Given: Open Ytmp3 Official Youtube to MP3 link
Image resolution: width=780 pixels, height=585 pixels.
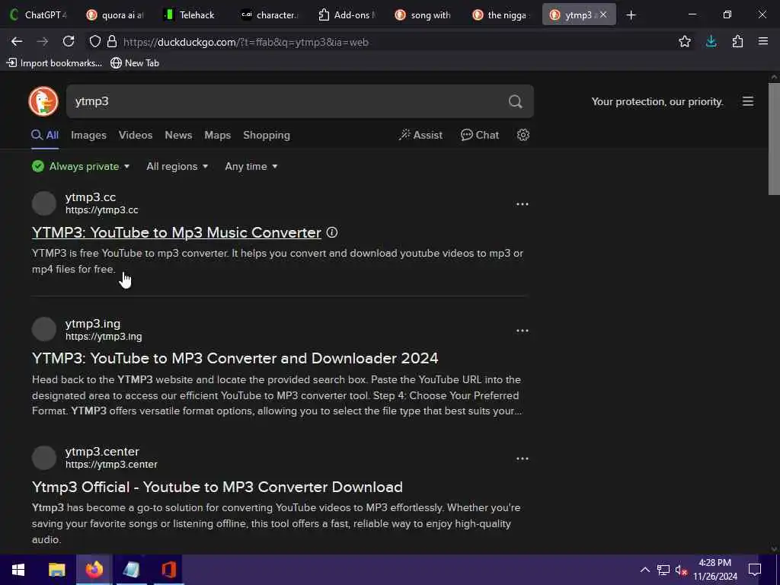Looking at the screenshot, I should pos(217,487).
